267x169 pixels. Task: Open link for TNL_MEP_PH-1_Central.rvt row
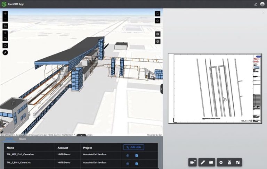click(128, 155)
